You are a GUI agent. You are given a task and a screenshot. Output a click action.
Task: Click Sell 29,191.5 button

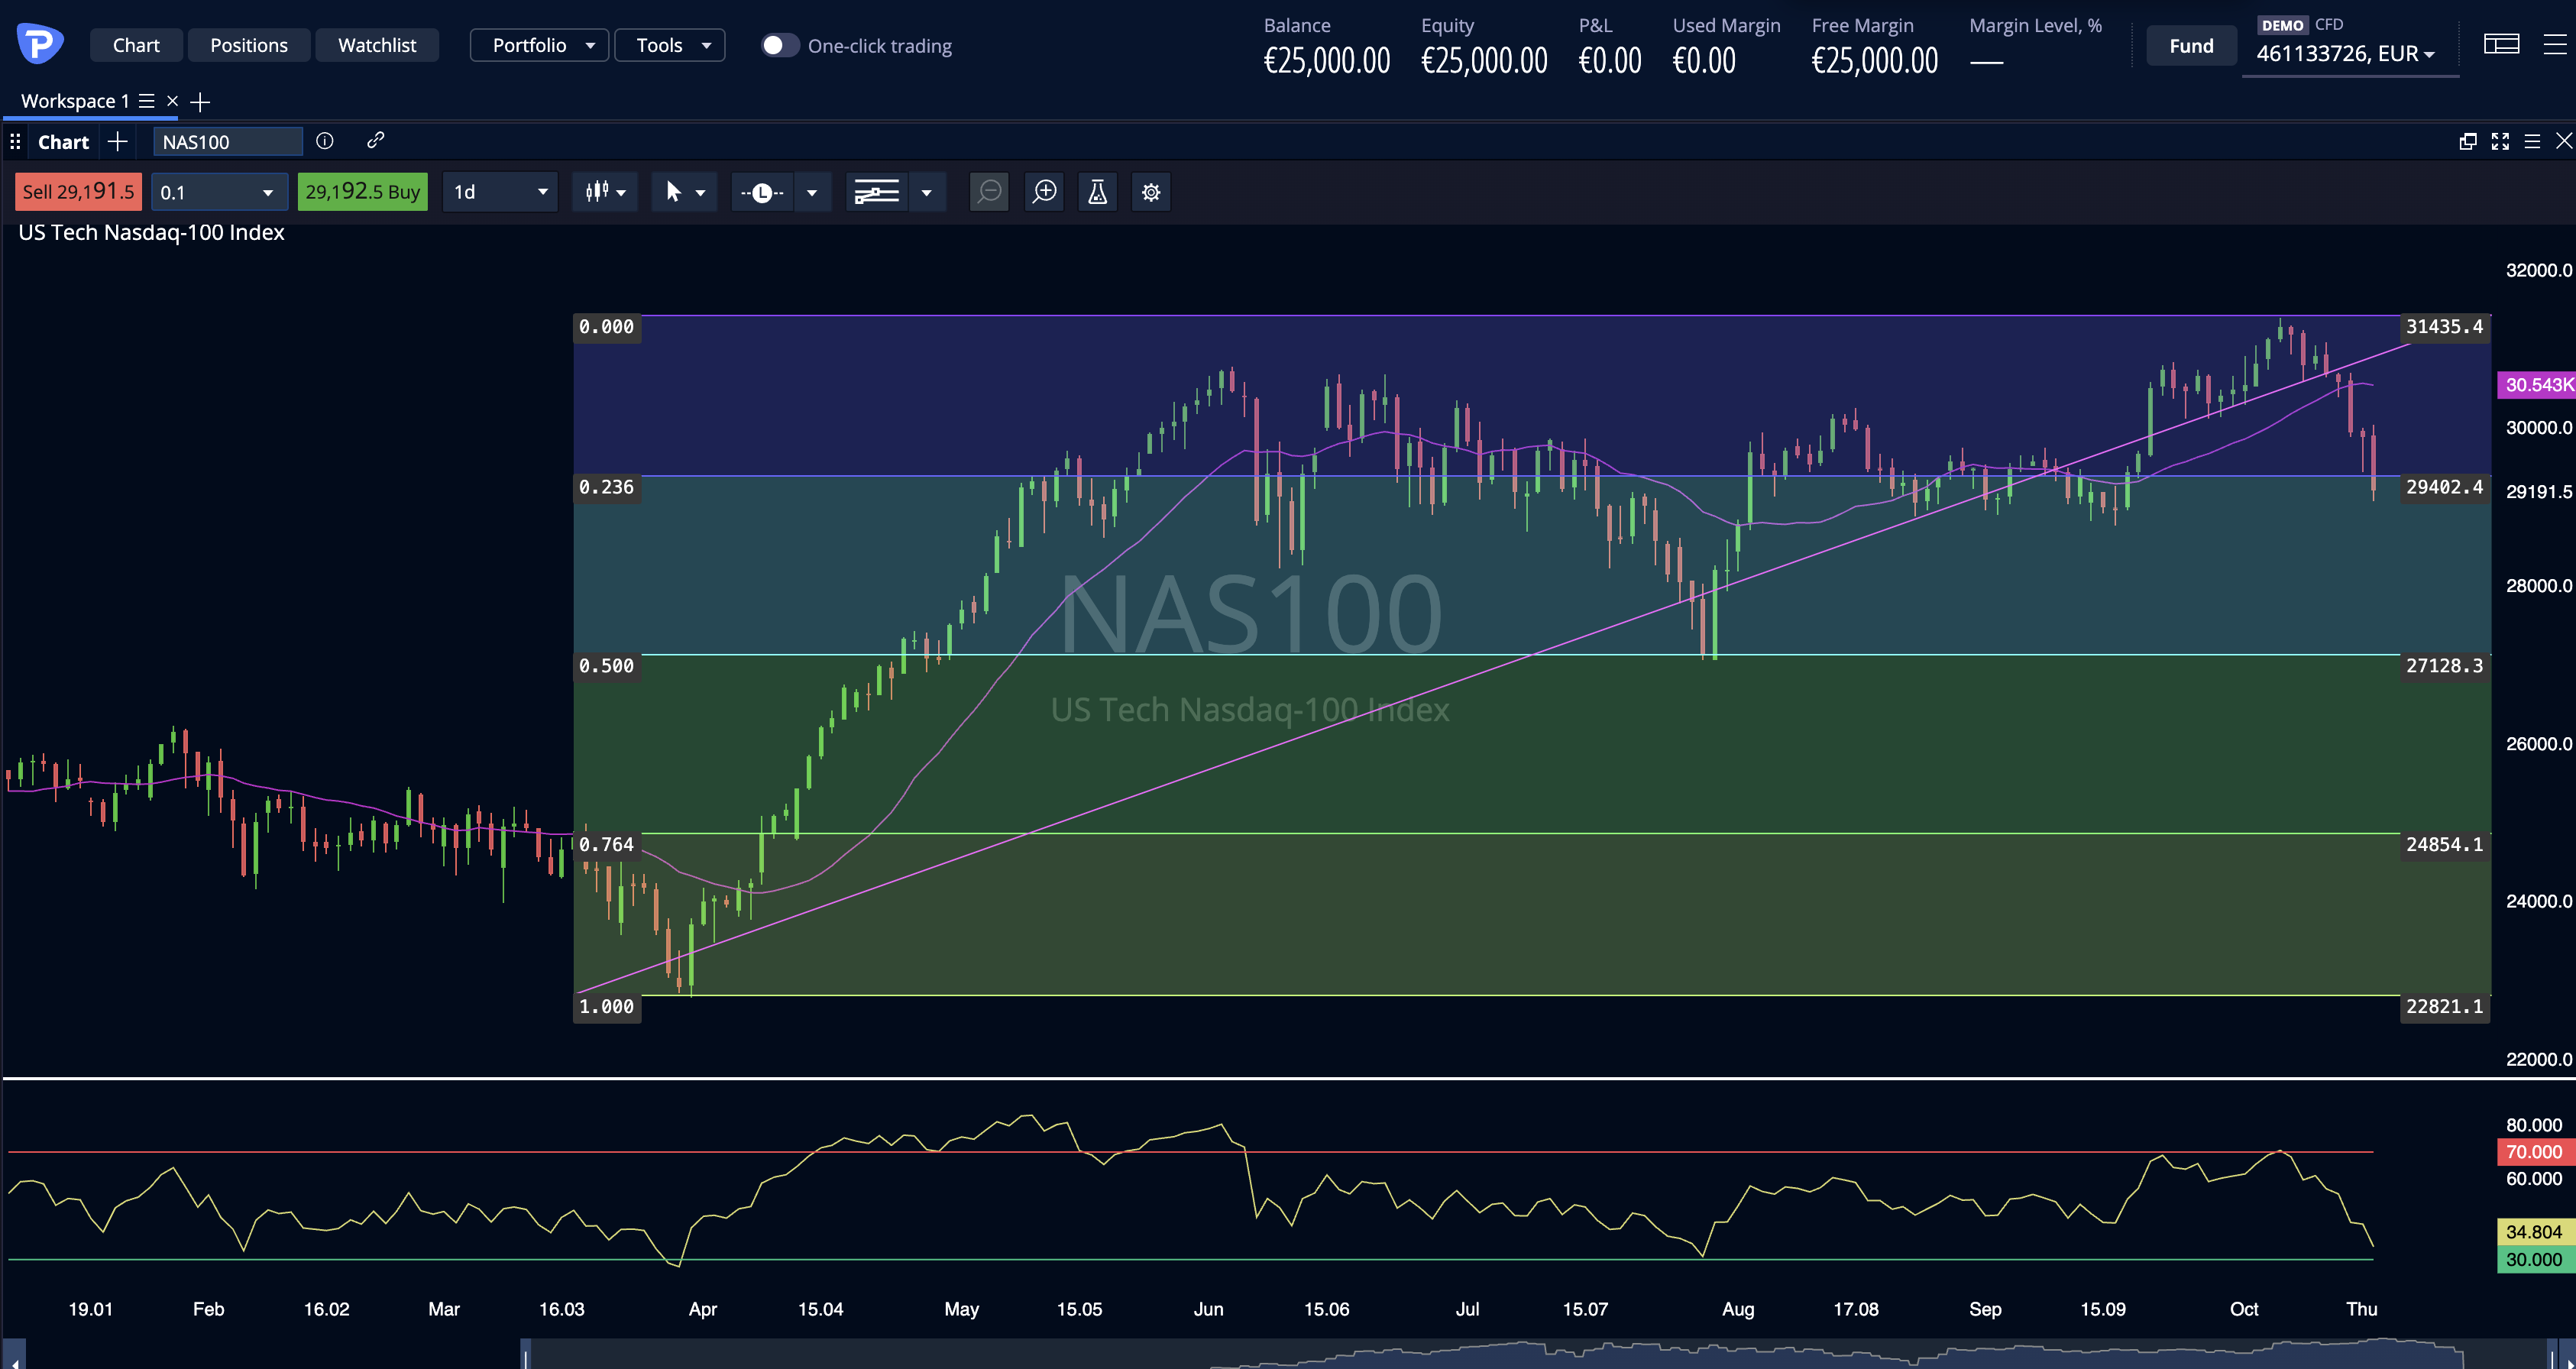point(78,192)
